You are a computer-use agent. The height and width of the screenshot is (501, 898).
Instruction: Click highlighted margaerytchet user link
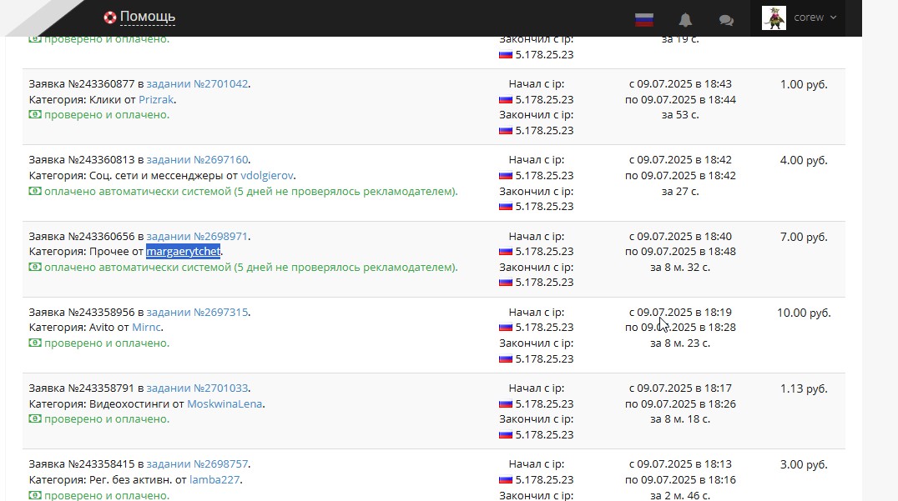[x=183, y=252]
